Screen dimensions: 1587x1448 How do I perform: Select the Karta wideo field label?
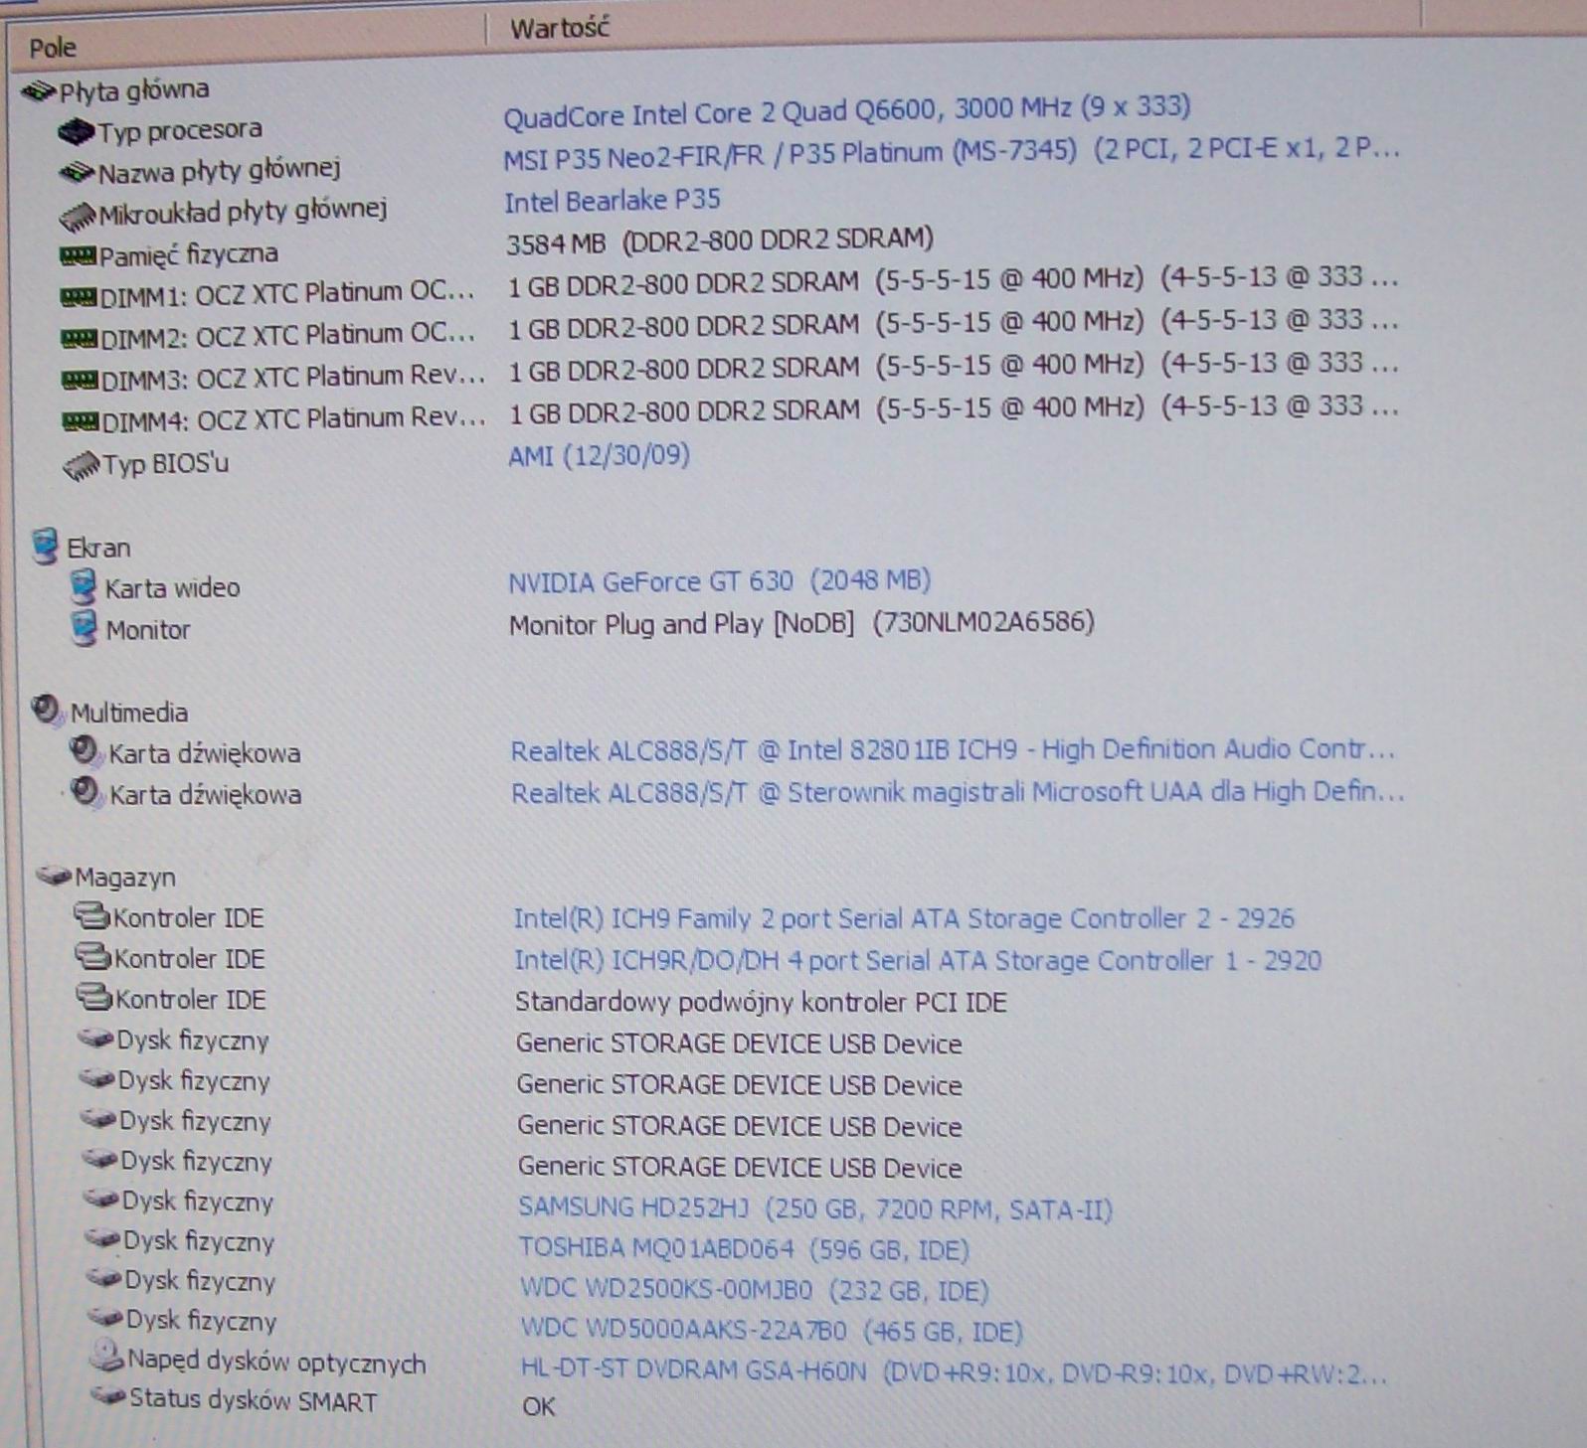pos(173,588)
